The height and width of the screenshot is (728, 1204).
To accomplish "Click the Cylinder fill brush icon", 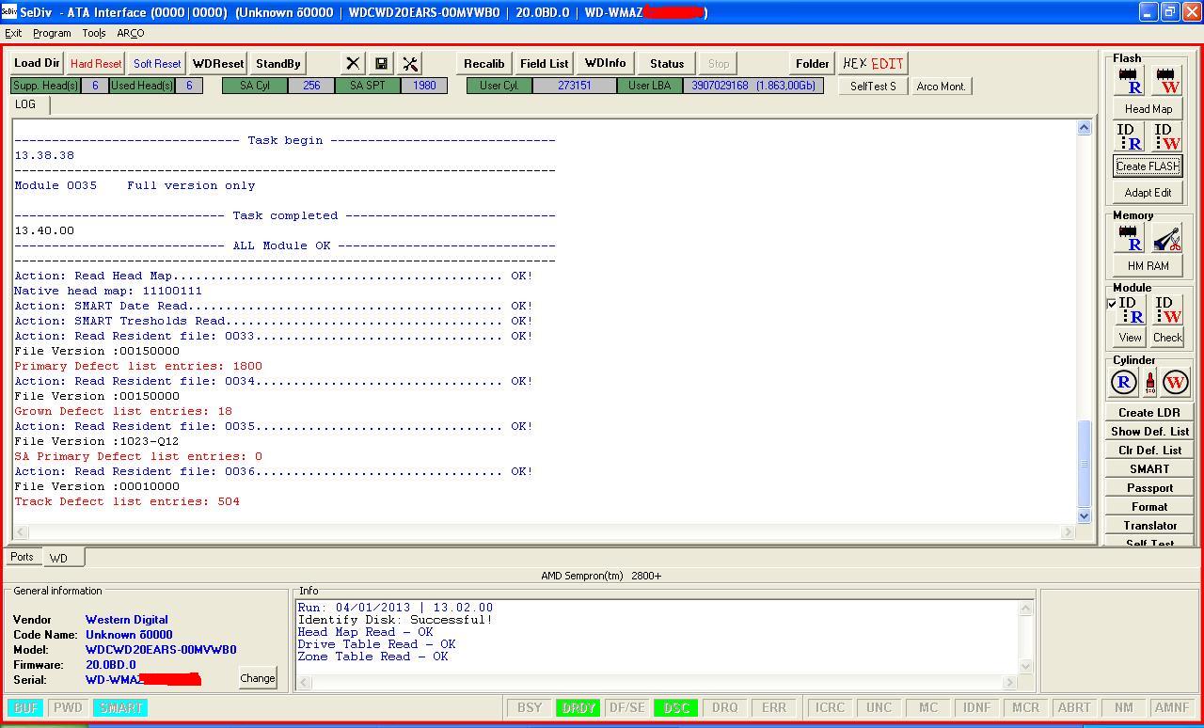I will coord(1149,382).
